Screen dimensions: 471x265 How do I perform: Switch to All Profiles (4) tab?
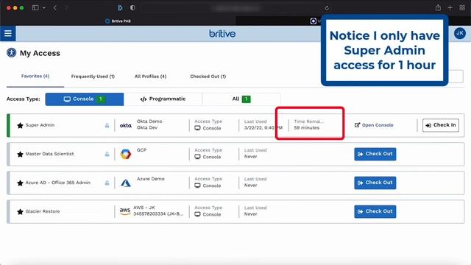tap(150, 77)
